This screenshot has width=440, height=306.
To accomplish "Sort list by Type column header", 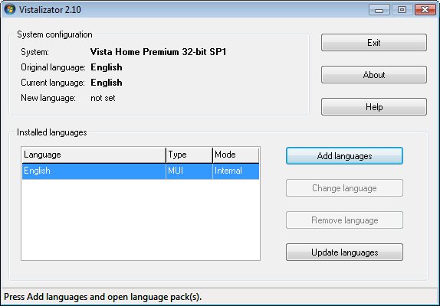I will point(189,155).
